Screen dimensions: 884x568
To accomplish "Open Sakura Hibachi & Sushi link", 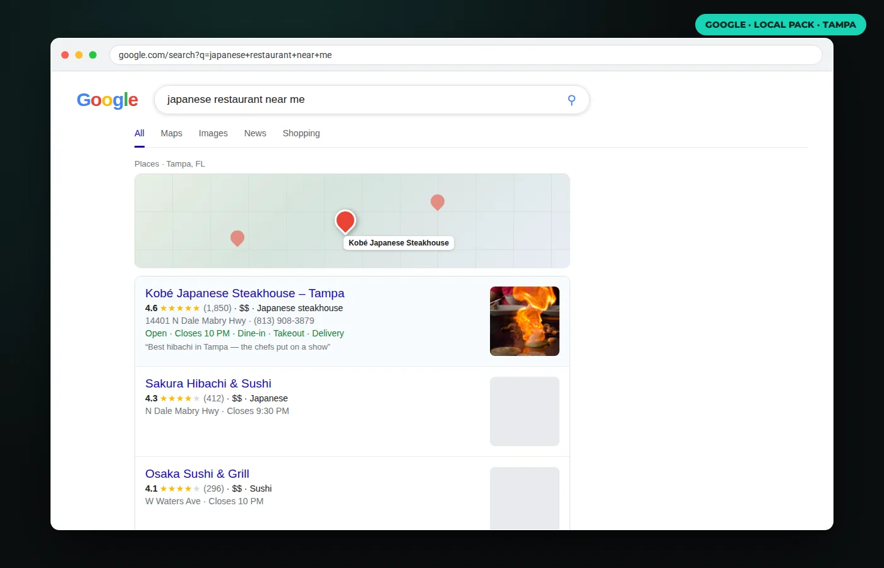I will click(208, 384).
